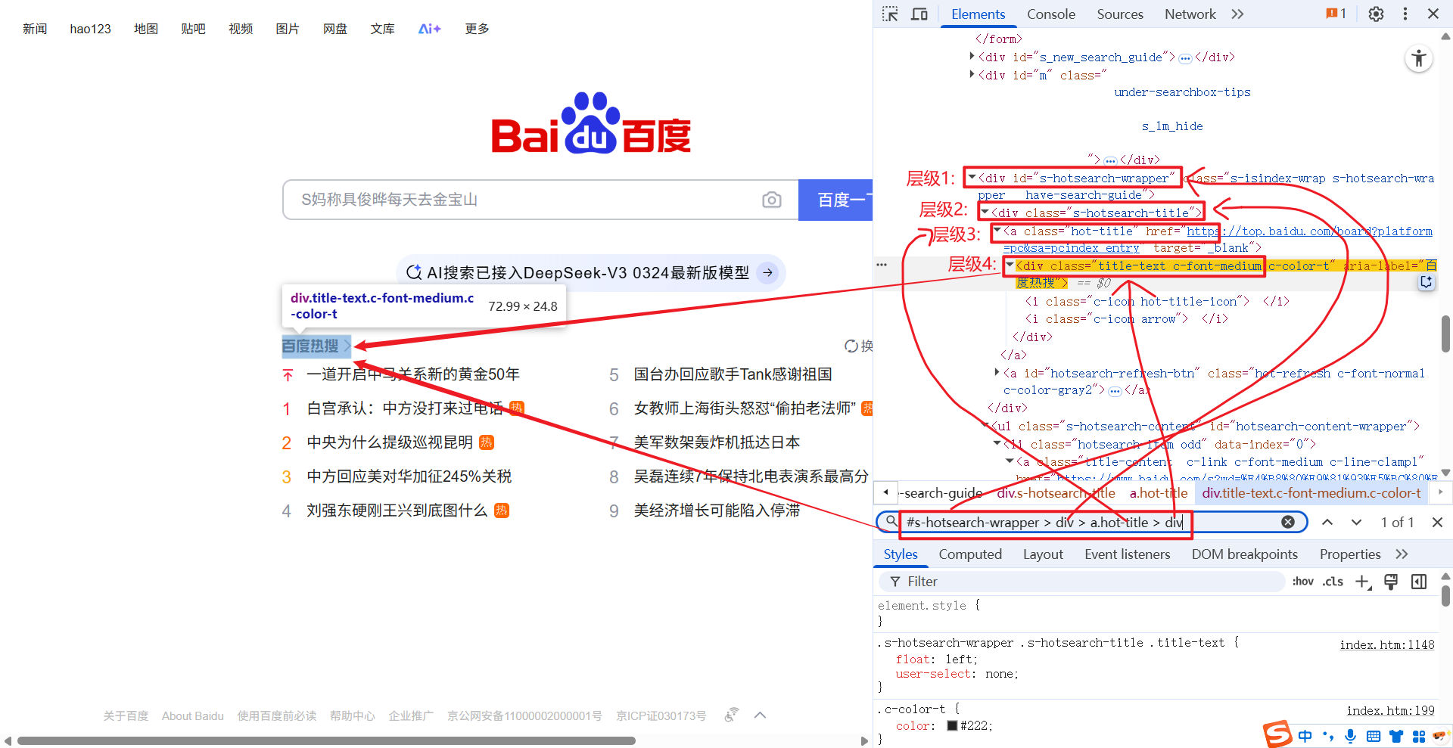This screenshot has height=748, width=1453.
Task: Open the 新闻 navigation link
Action: [35, 29]
